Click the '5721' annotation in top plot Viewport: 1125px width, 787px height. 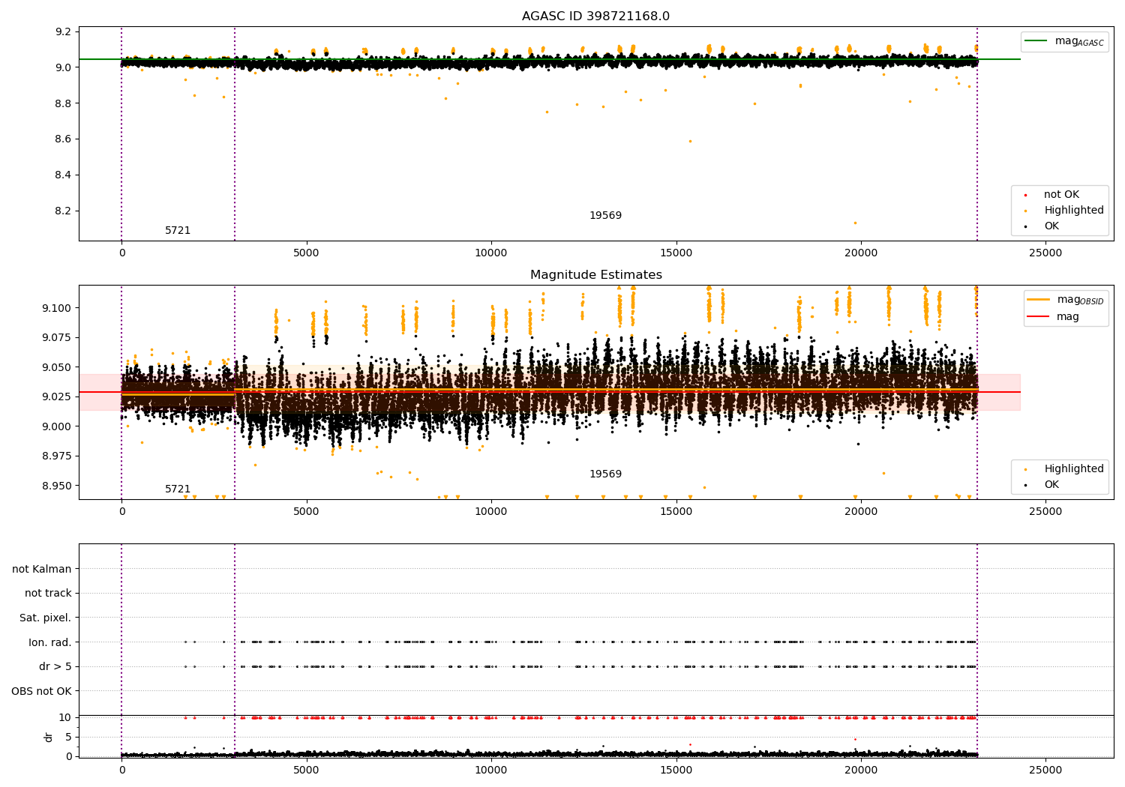pyautogui.click(x=178, y=231)
